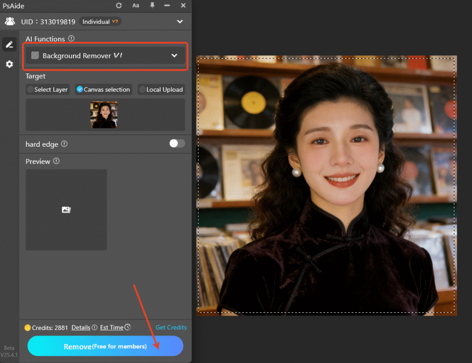Select the Canvas selection tab

[x=103, y=89]
